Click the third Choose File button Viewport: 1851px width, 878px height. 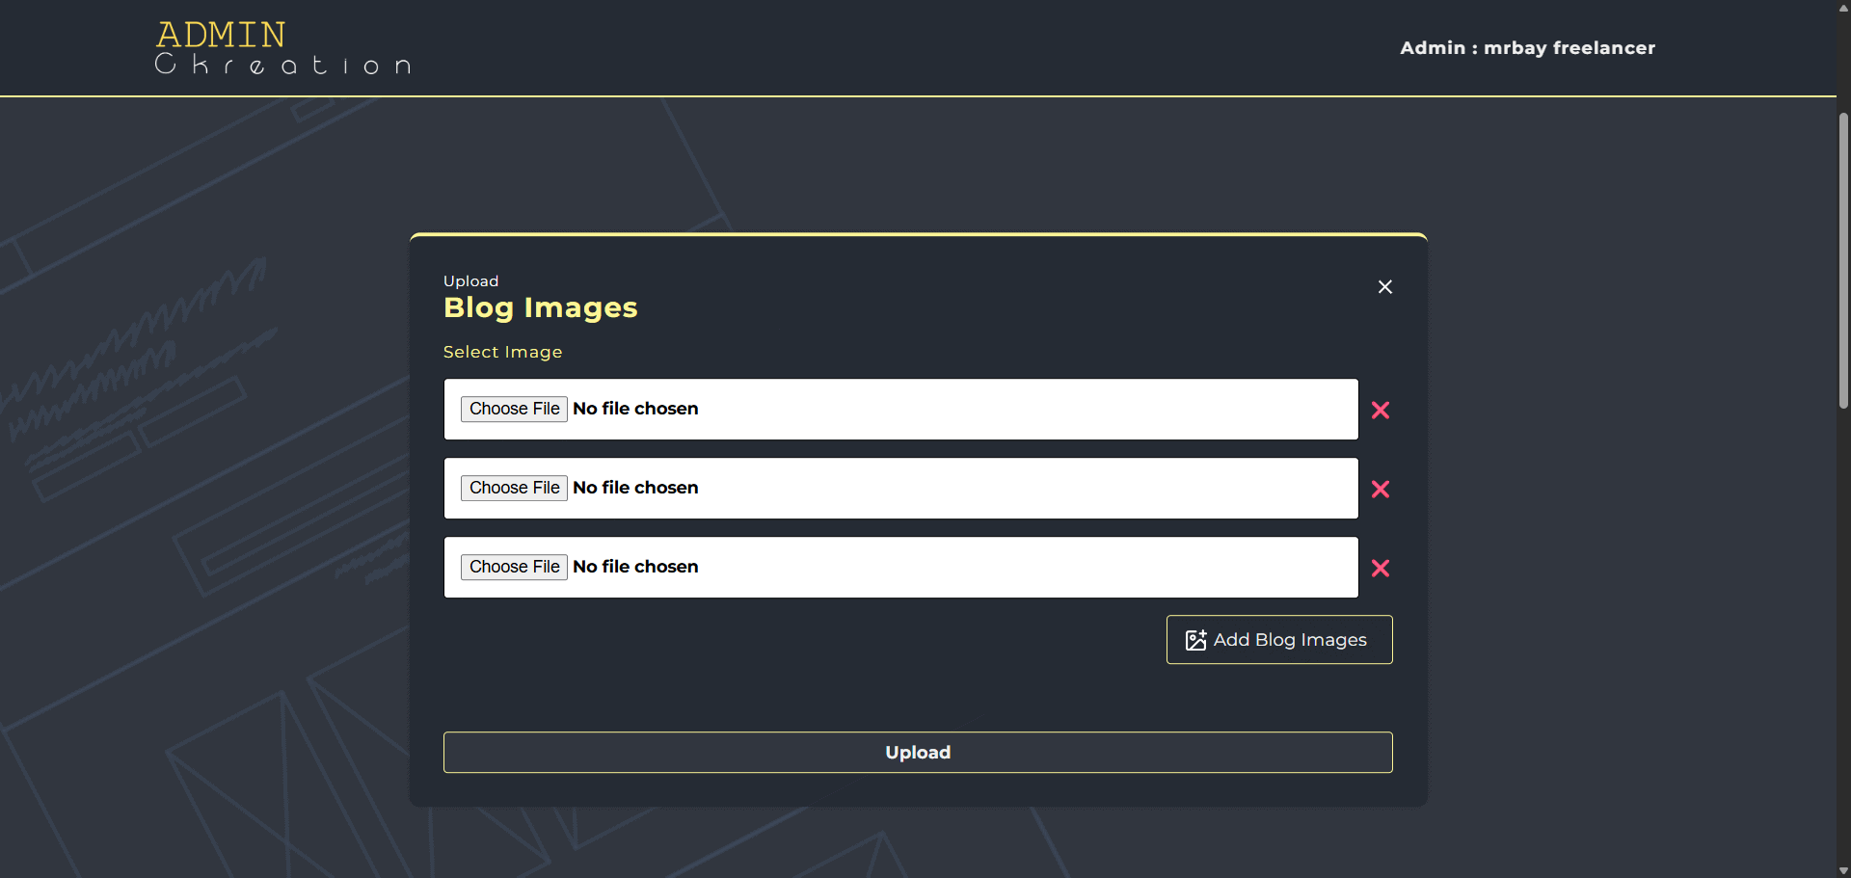514,567
